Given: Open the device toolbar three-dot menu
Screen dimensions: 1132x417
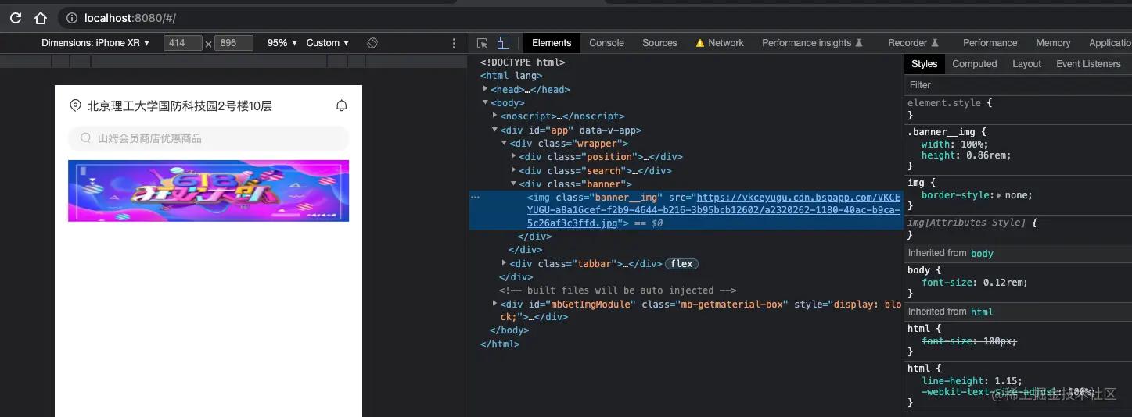Looking at the screenshot, I should (455, 43).
